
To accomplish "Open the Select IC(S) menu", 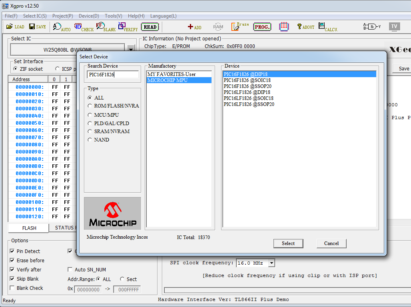I will click(x=35, y=16).
